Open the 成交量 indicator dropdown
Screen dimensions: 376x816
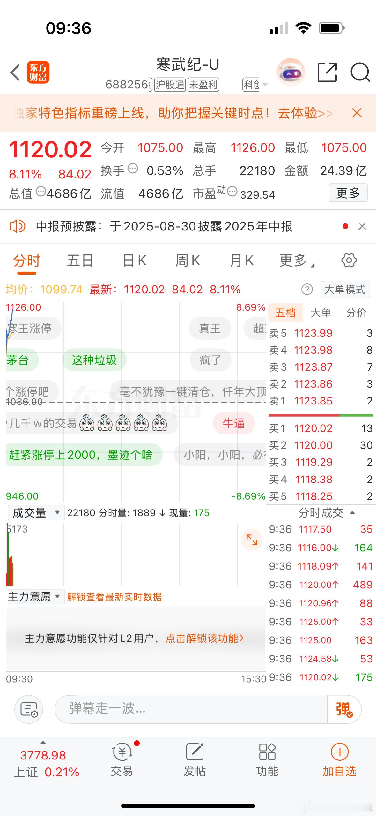[36, 513]
